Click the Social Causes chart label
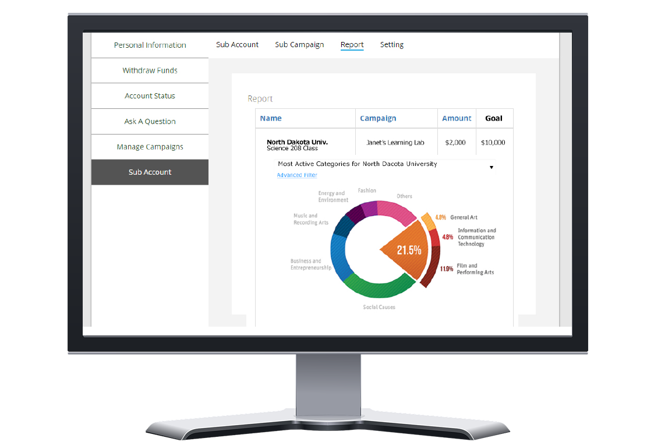The height and width of the screenshot is (442, 661). (x=379, y=307)
